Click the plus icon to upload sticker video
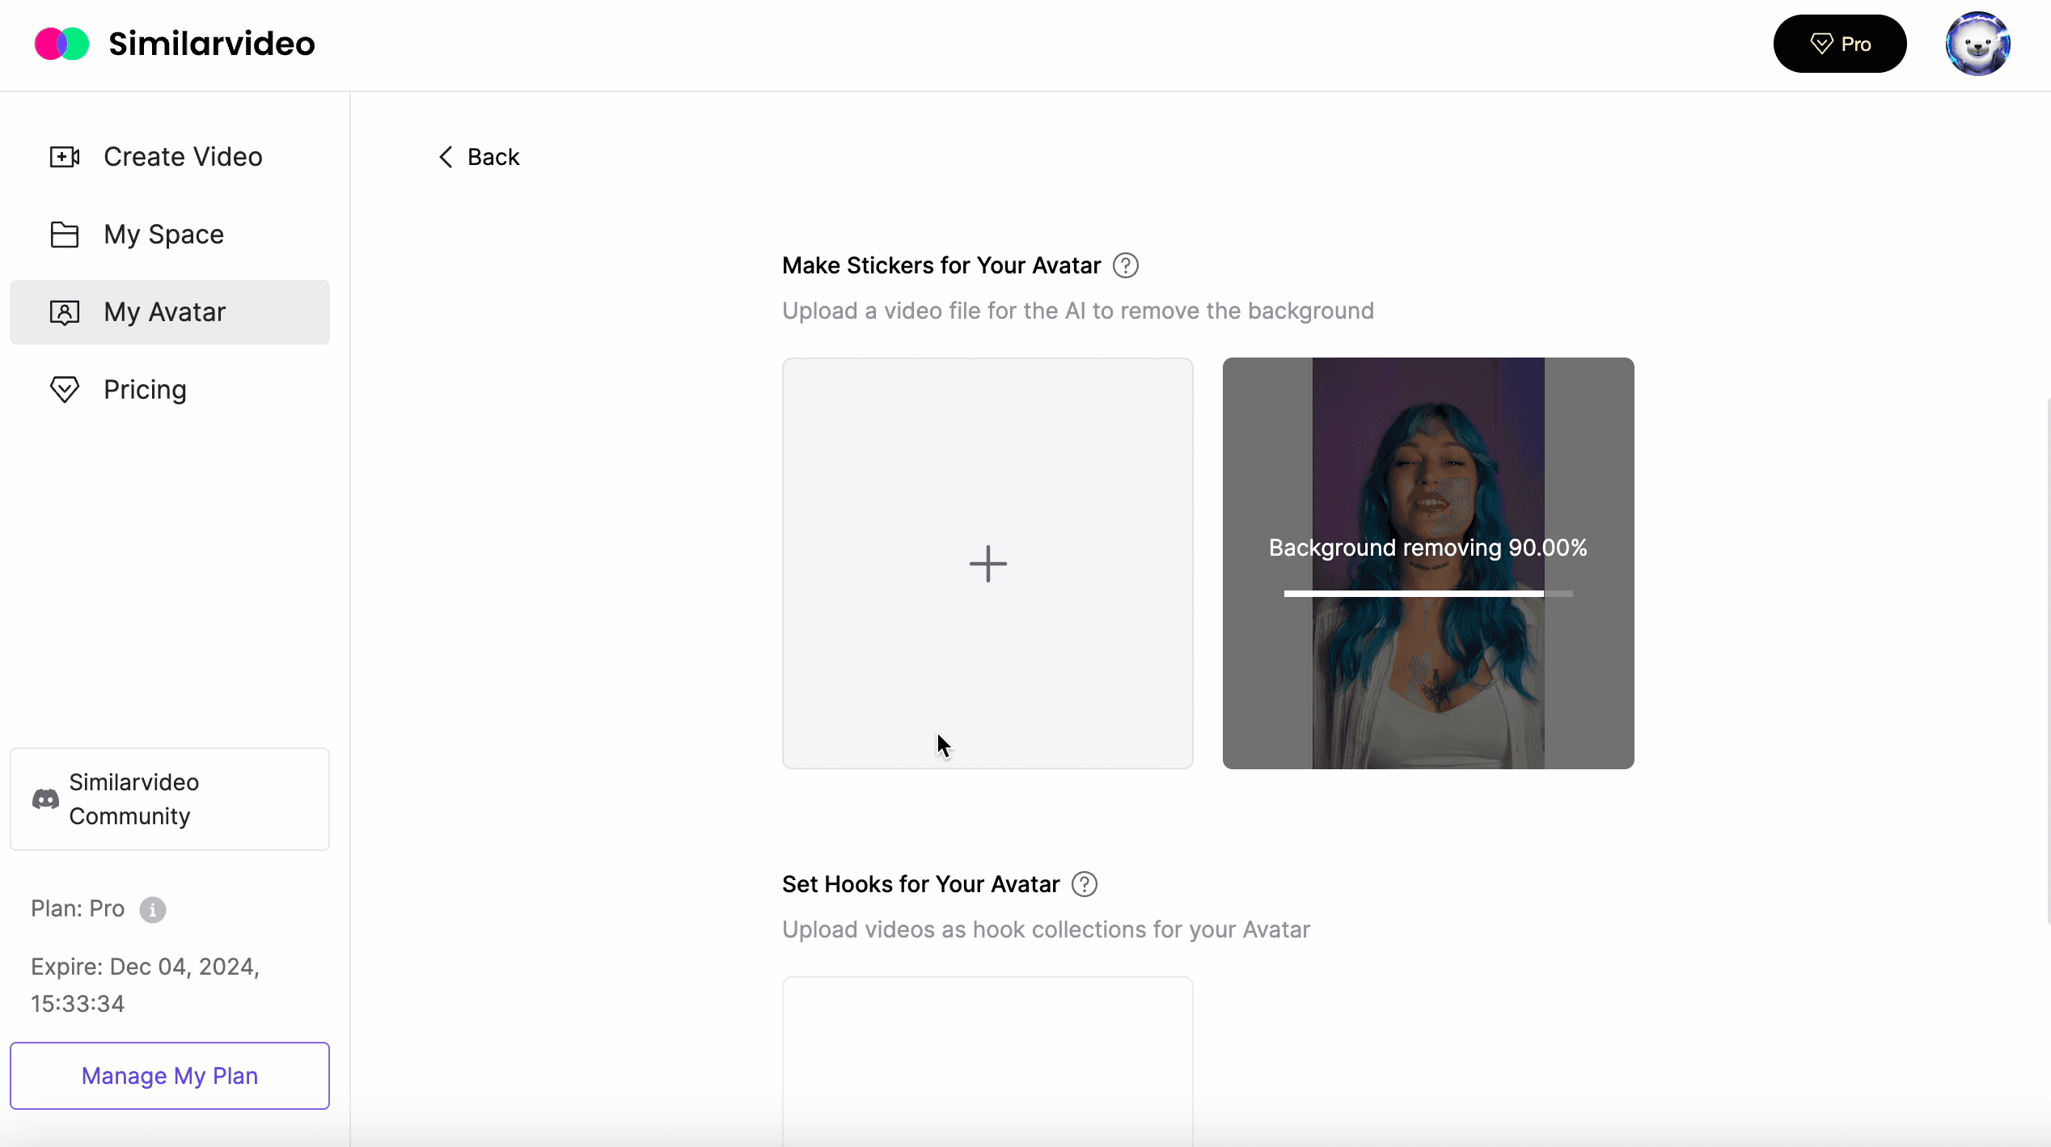 [x=987, y=564]
